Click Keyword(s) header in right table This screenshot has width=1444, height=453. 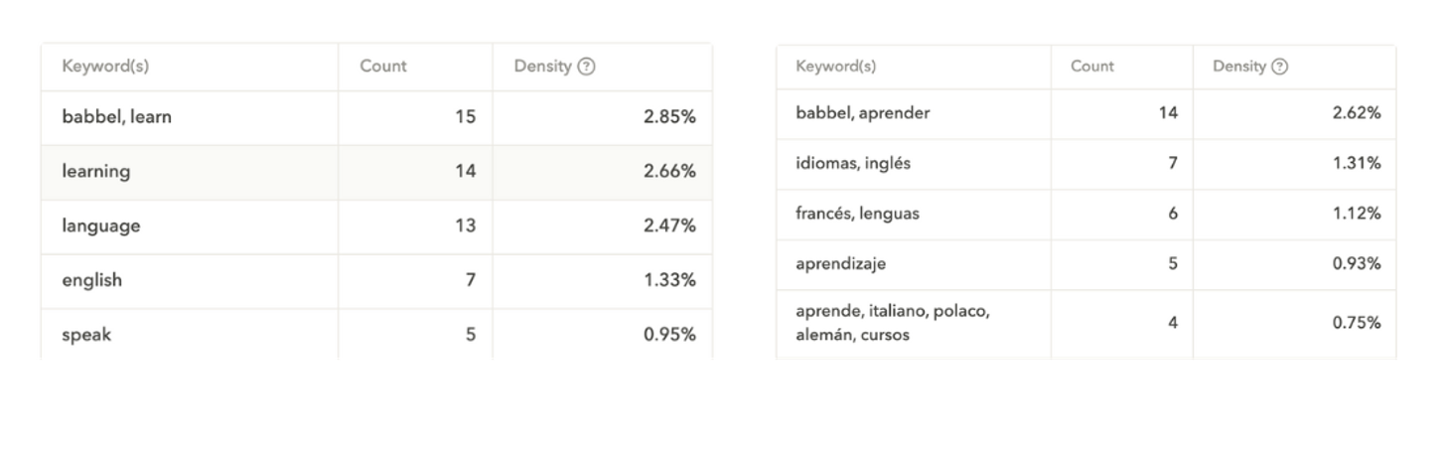(836, 67)
